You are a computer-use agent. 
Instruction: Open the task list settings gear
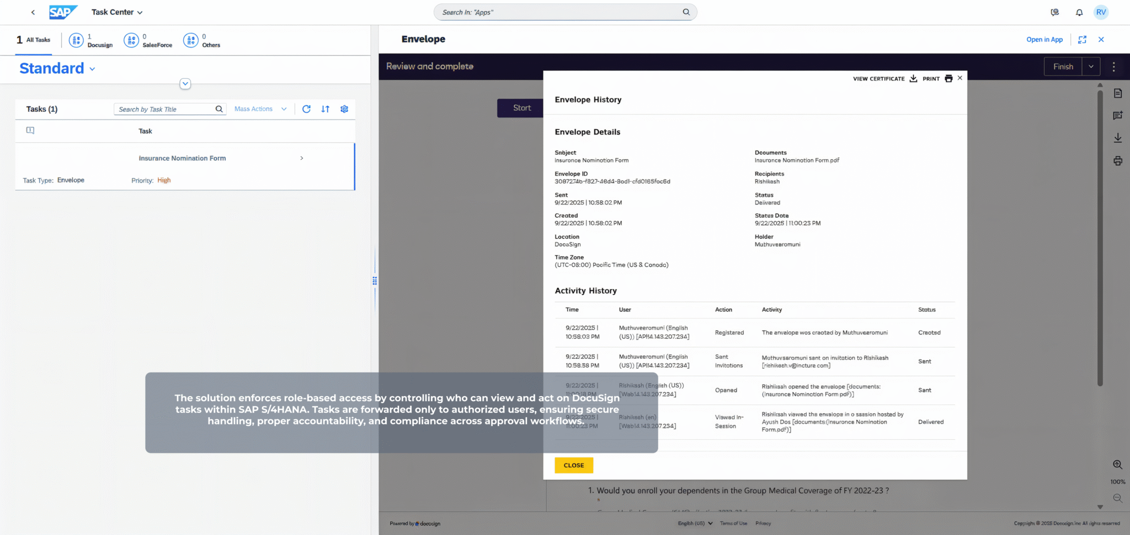coord(344,109)
